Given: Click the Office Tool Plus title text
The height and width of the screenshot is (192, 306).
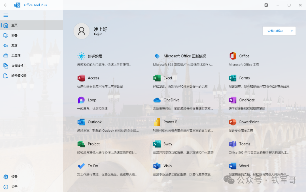Looking at the screenshot, I should (x=35, y=5).
